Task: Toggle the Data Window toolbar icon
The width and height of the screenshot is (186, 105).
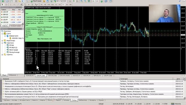Action: [16, 1]
